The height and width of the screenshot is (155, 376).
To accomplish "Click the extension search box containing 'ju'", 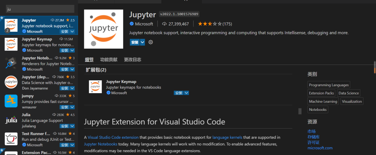I will 40,9.
